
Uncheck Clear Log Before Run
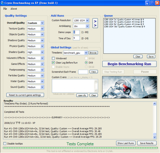pyautogui.click(x=53, y=62)
